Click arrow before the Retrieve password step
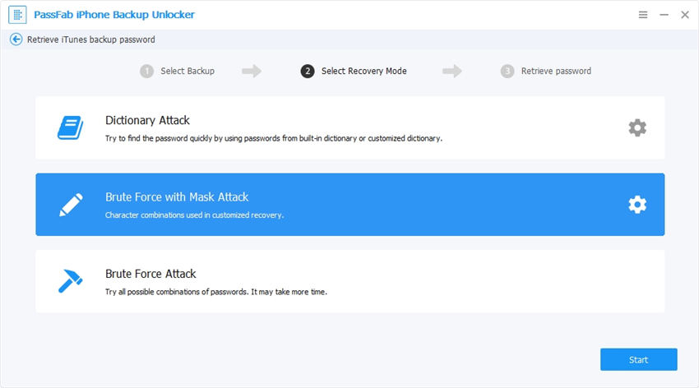This screenshot has height=388, width=699. pos(452,72)
